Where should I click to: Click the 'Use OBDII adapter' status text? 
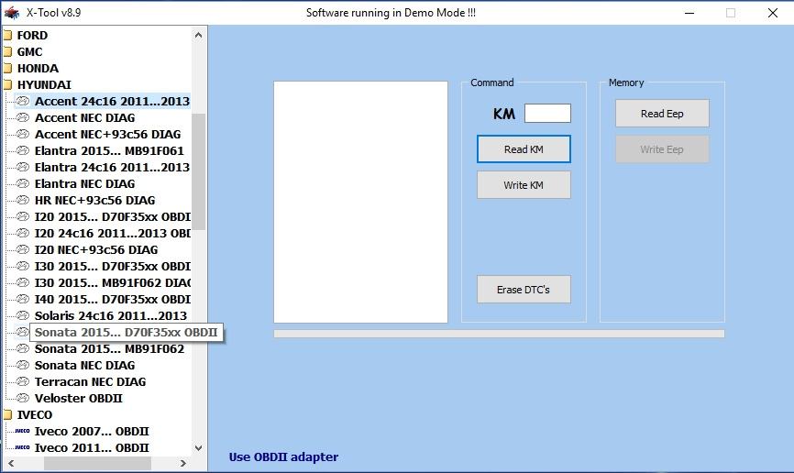(283, 456)
